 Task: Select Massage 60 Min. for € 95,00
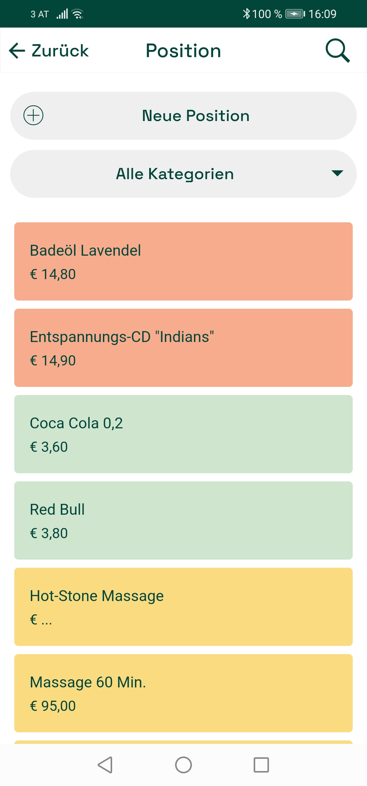click(183, 693)
